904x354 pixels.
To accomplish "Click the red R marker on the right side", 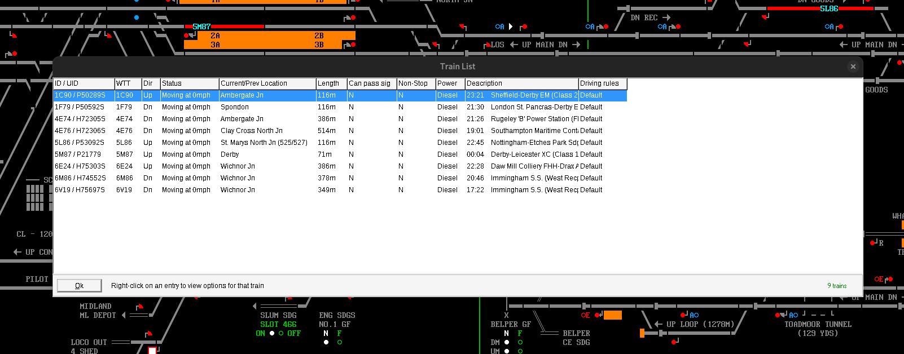I will coord(881,243).
